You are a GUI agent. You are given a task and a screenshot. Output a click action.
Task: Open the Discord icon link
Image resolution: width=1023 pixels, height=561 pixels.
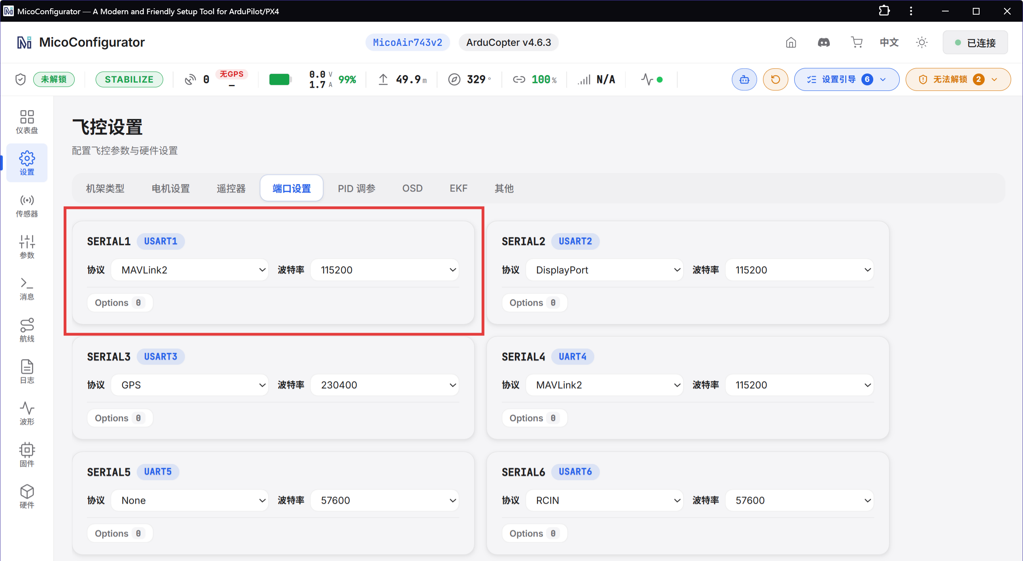[x=823, y=43]
